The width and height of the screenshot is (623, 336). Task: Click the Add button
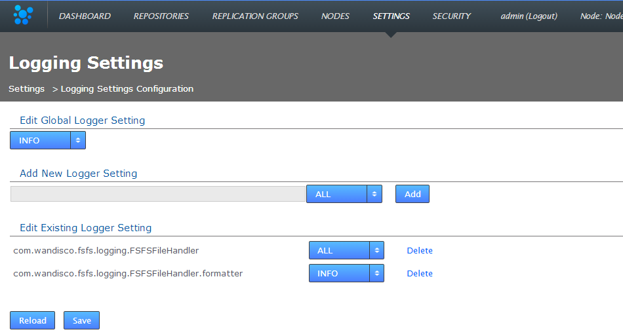click(412, 194)
